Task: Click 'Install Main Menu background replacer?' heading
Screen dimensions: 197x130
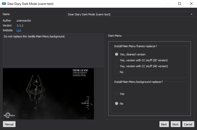Action: point(138,82)
